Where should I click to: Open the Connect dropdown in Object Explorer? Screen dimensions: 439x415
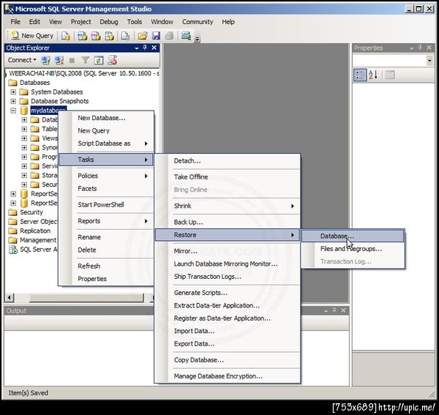[x=22, y=60]
